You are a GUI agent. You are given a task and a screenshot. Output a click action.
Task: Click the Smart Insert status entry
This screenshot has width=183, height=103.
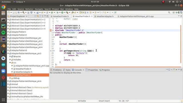[104, 101]
